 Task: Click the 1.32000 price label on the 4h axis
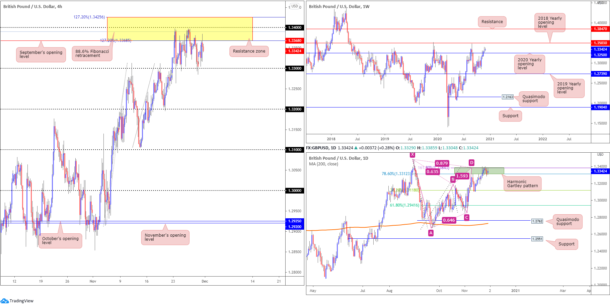tap(295, 109)
